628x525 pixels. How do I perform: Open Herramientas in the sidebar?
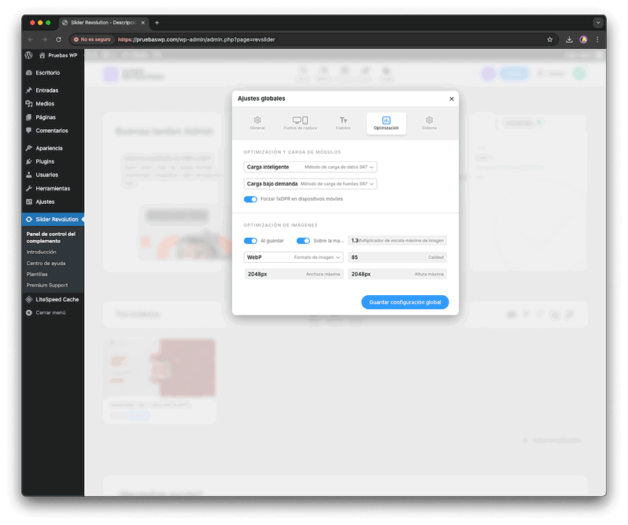coord(53,188)
